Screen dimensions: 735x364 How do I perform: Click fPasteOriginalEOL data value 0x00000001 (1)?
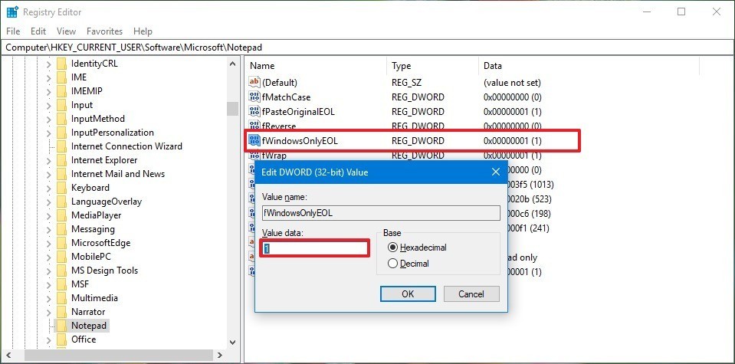tap(513, 111)
